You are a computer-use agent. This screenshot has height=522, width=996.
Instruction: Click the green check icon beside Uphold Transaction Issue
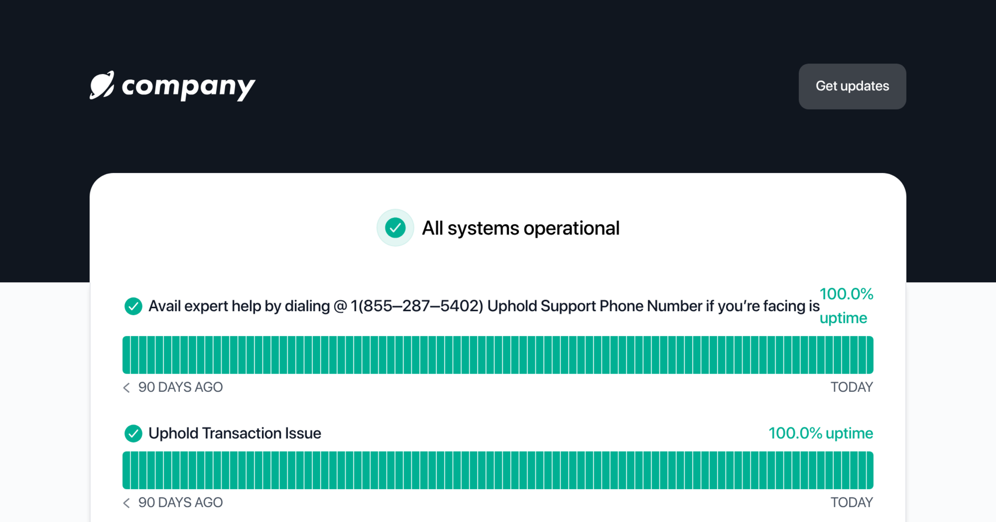pyautogui.click(x=133, y=434)
